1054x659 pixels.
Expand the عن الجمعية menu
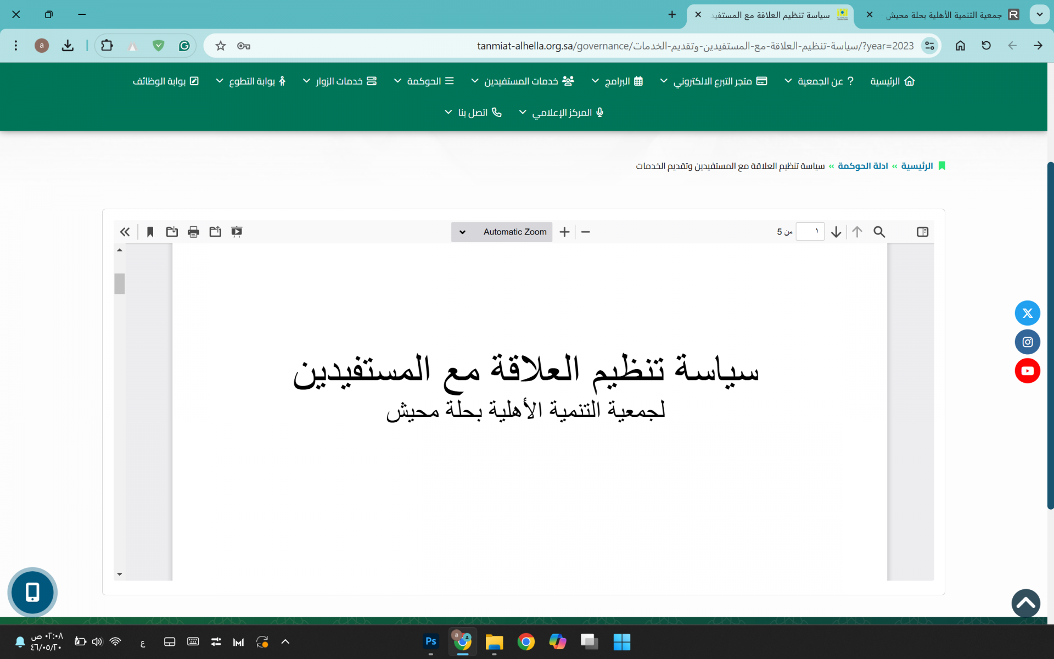click(818, 81)
